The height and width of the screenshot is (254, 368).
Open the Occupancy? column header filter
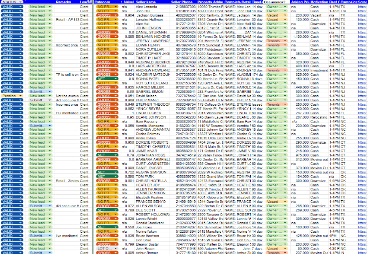click(288, 2)
